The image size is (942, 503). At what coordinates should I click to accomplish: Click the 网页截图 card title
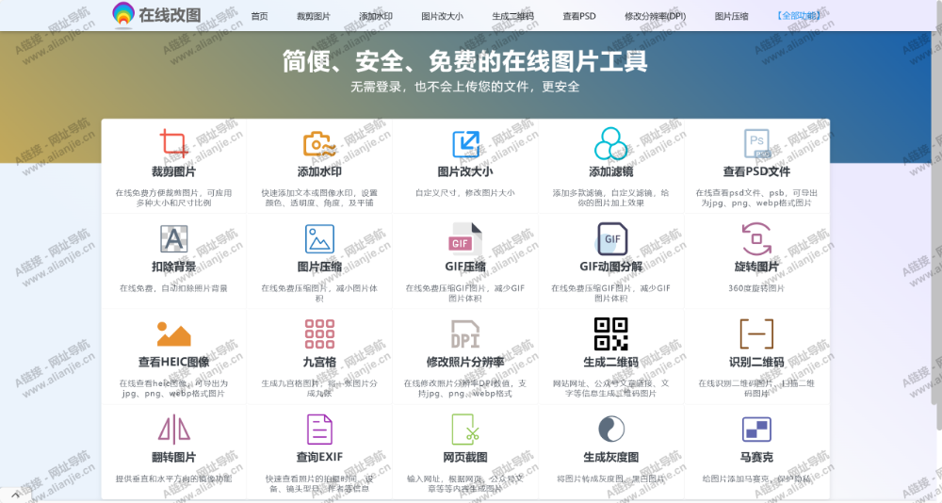point(465,458)
